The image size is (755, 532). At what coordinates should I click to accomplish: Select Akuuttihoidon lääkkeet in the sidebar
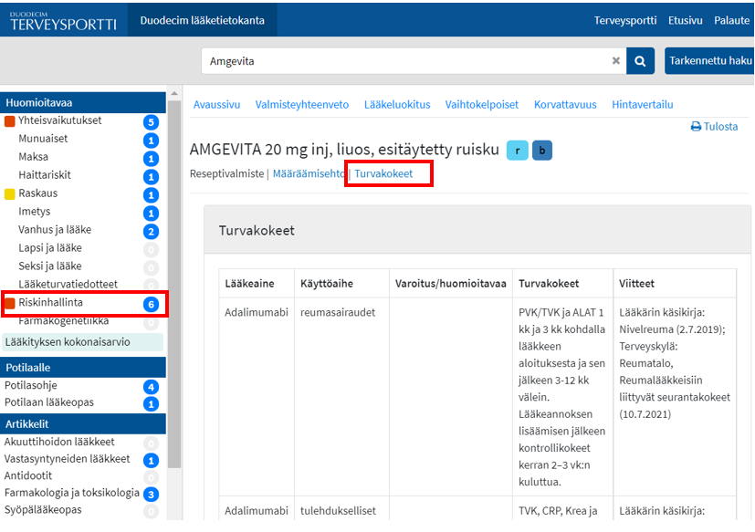coord(59,442)
